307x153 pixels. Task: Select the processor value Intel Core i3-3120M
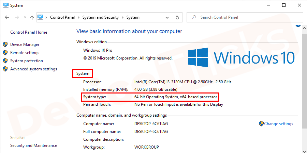tap(183, 82)
